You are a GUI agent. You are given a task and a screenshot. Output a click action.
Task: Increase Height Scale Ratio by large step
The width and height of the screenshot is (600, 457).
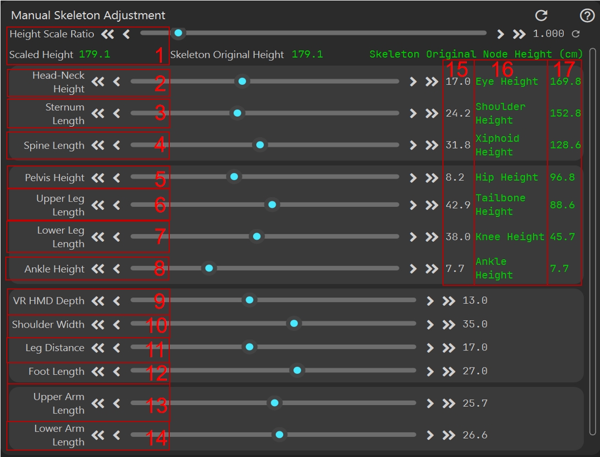coord(519,34)
